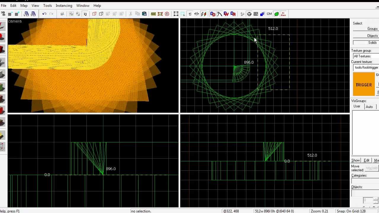Click the blue-red displacement D icon
The width and height of the screenshot is (379, 213).
point(213,14)
